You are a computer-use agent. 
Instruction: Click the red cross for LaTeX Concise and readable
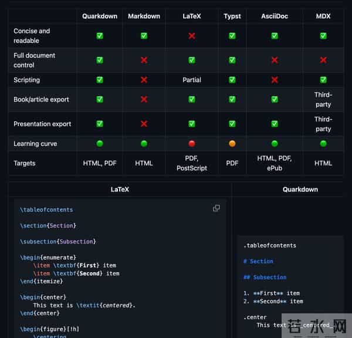(191, 36)
